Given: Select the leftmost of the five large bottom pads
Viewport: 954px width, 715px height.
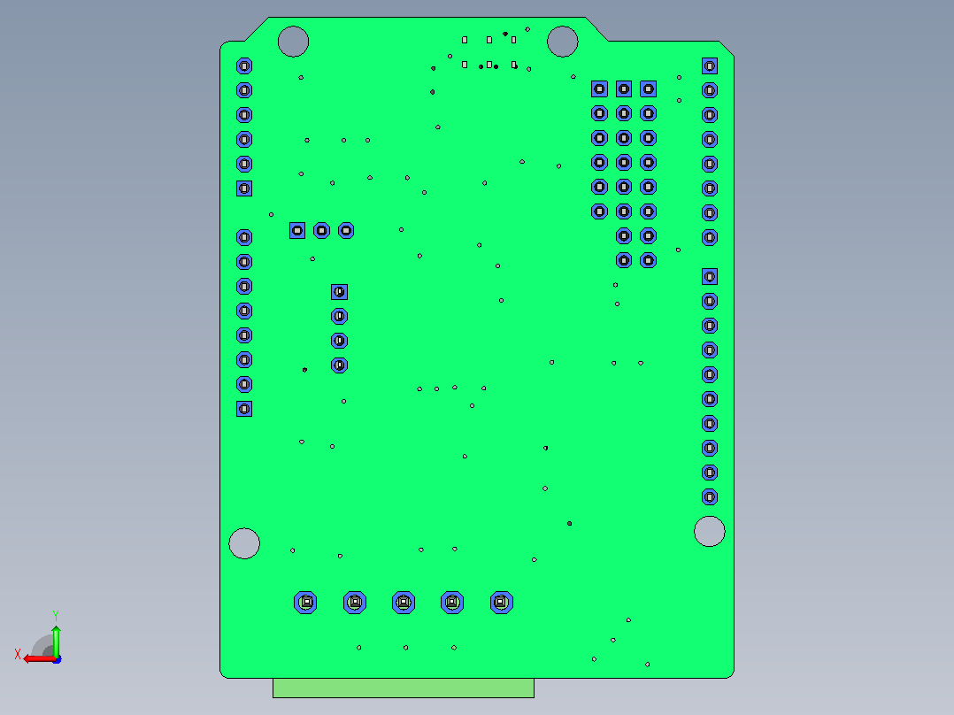Looking at the screenshot, I should pyautogui.click(x=305, y=603).
